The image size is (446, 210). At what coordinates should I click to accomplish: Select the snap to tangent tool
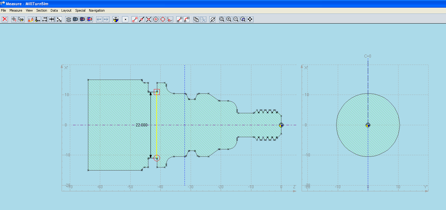170,19
